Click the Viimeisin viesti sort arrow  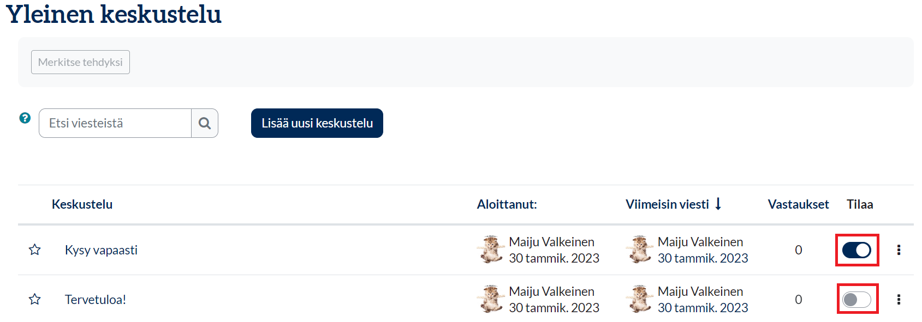point(718,204)
